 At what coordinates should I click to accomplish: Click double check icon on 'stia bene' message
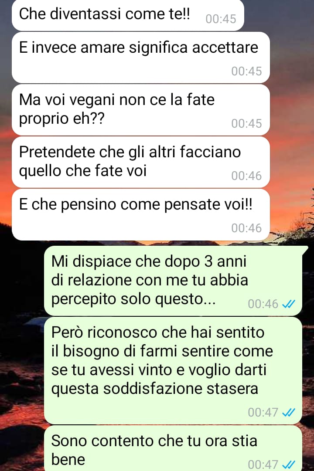[x=289, y=465]
